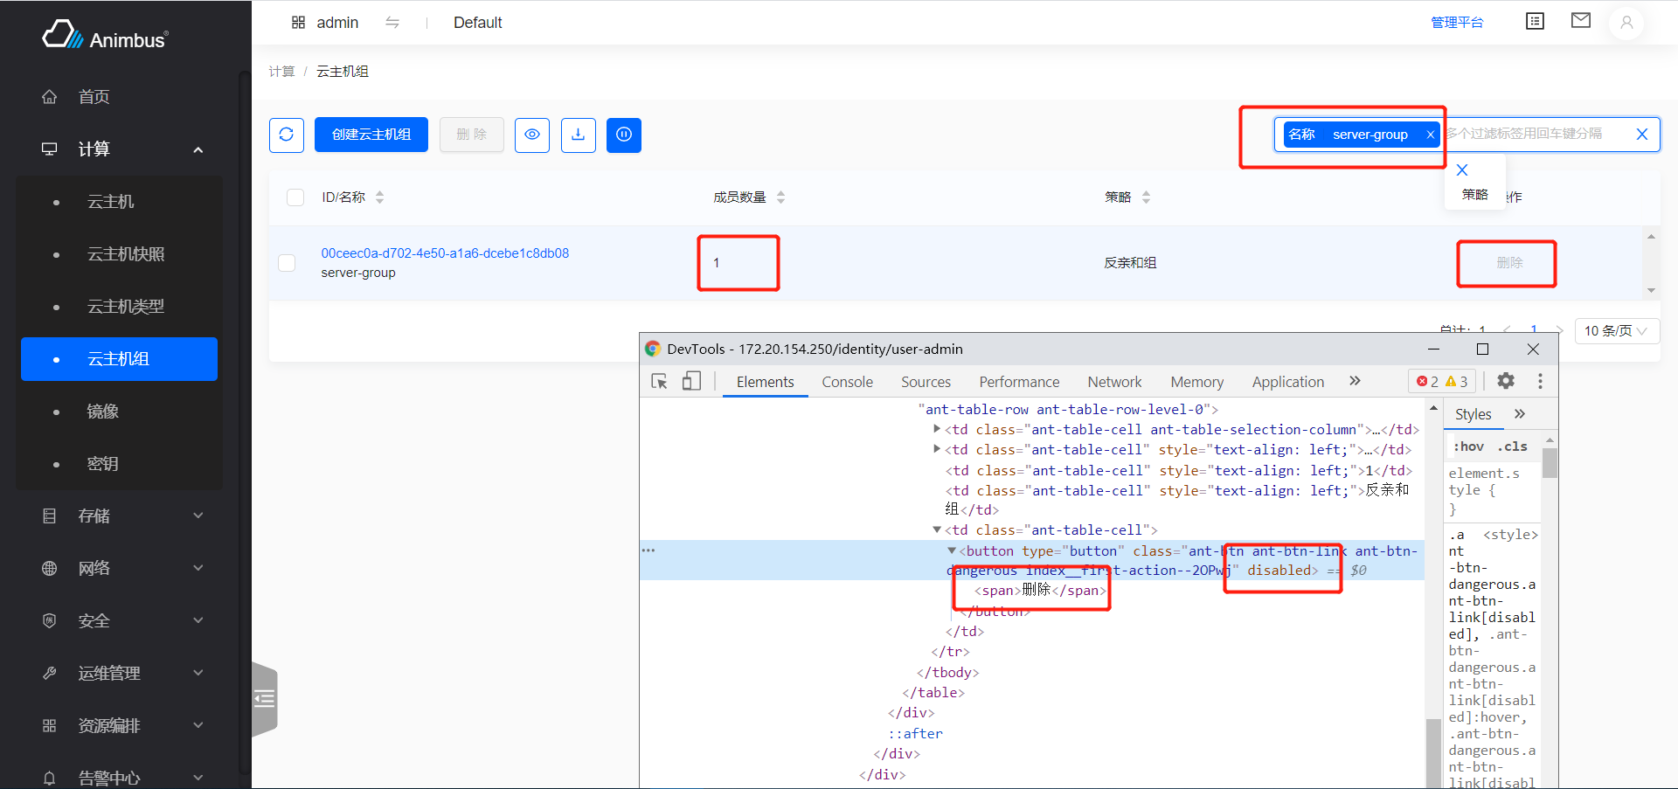The width and height of the screenshot is (1678, 789).
Task: Click the grid icon next to admin
Action: (x=298, y=23)
